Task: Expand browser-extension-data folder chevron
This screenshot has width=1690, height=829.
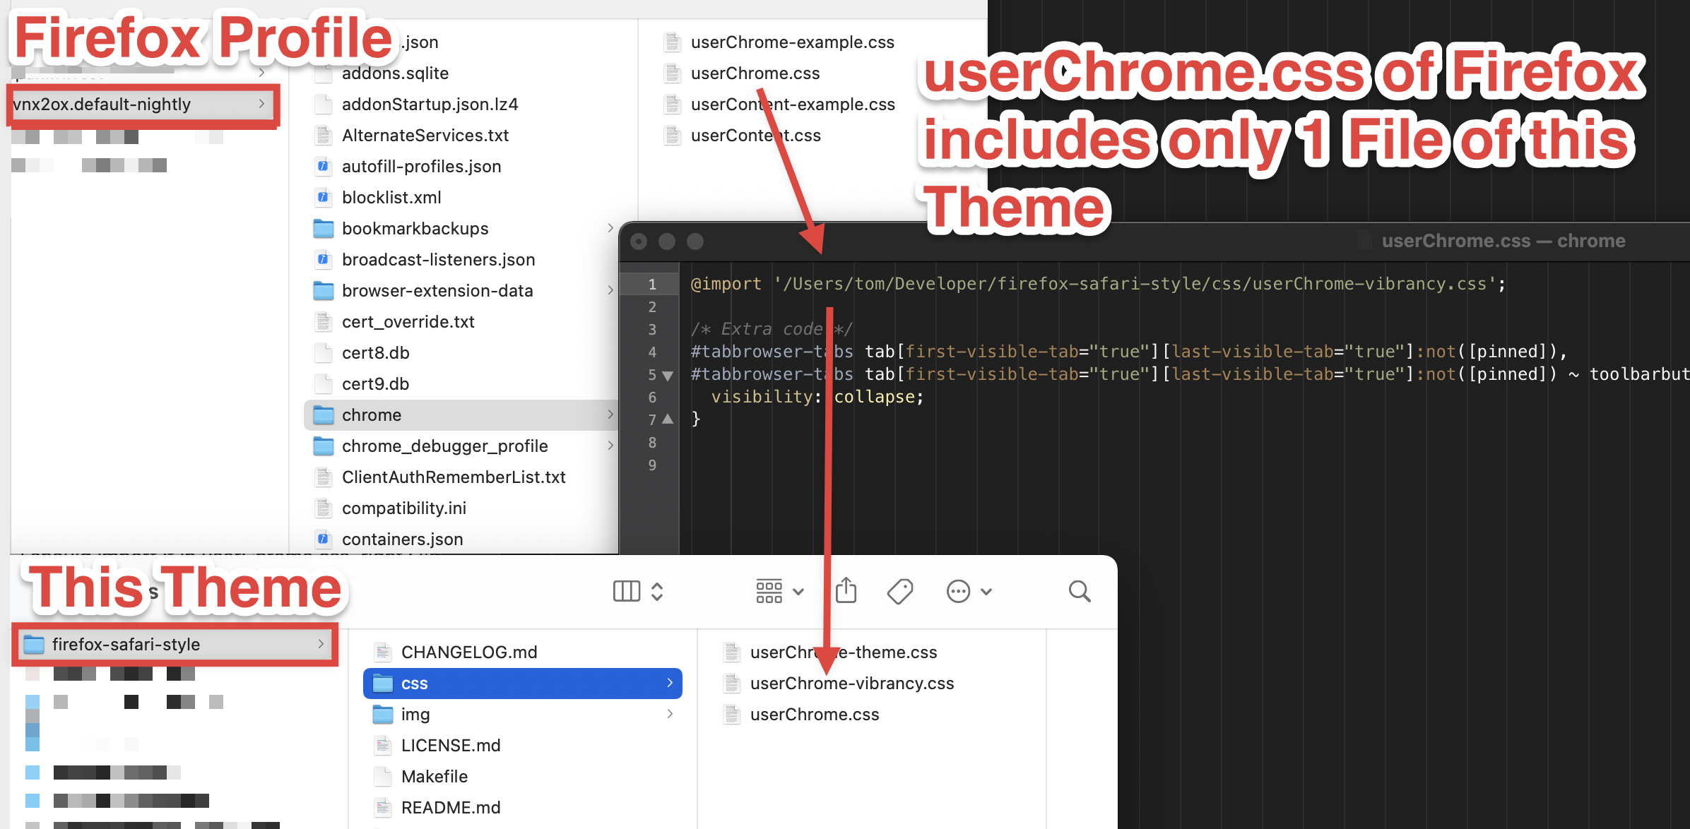Action: (610, 290)
